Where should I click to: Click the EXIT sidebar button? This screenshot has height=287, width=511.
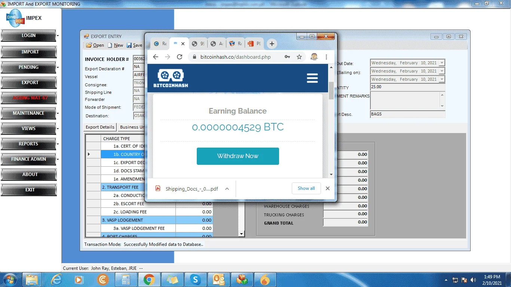(x=28, y=190)
